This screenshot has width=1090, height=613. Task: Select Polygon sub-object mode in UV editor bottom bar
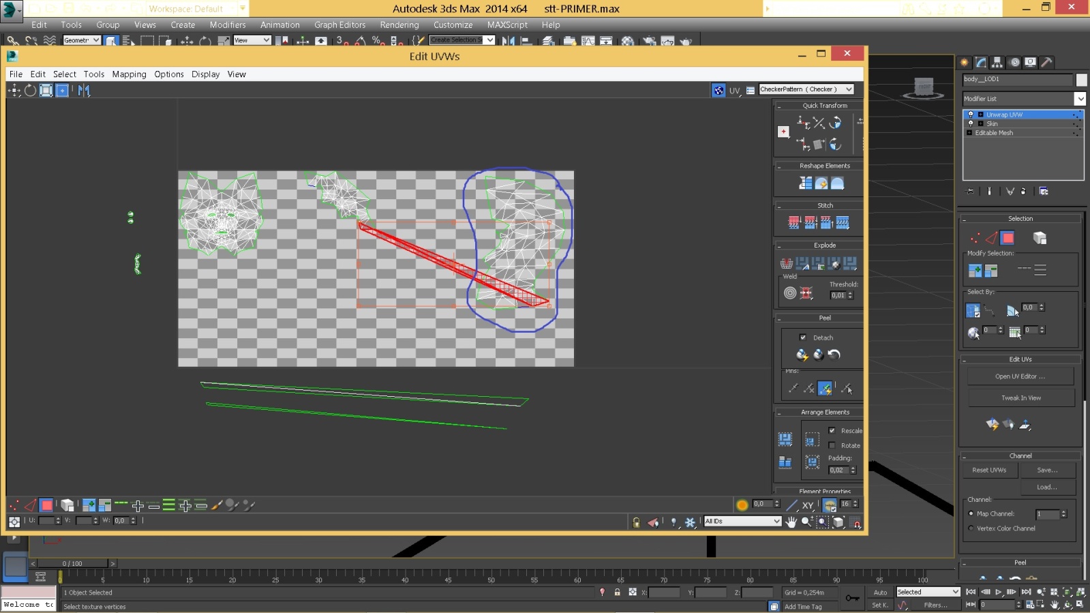pyautogui.click(x=46, y=505)
